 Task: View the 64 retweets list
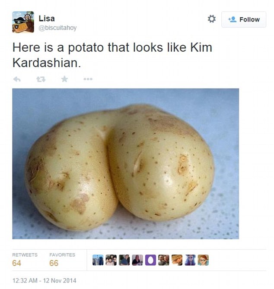(x=25, y=260)
